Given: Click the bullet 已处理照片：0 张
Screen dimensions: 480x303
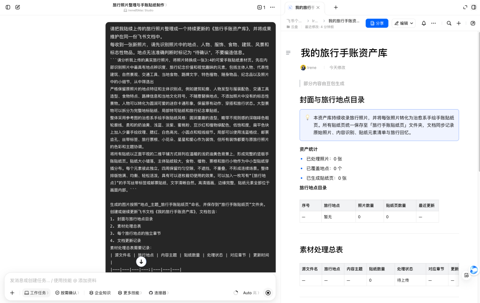Looking at the screenshot, I should point(324,159).
